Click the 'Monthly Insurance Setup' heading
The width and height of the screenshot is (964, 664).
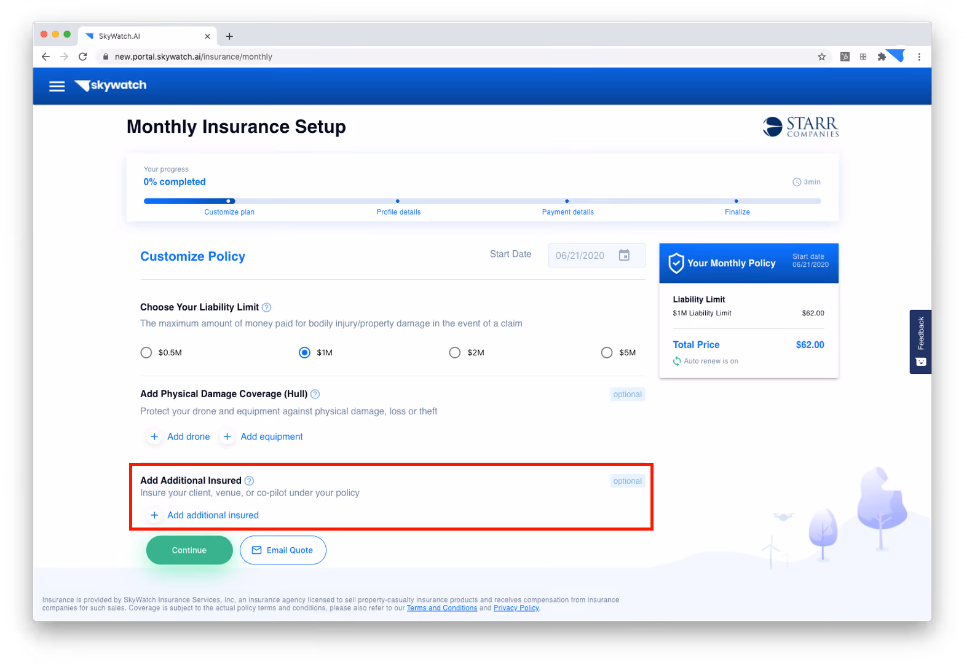point(236,127)
